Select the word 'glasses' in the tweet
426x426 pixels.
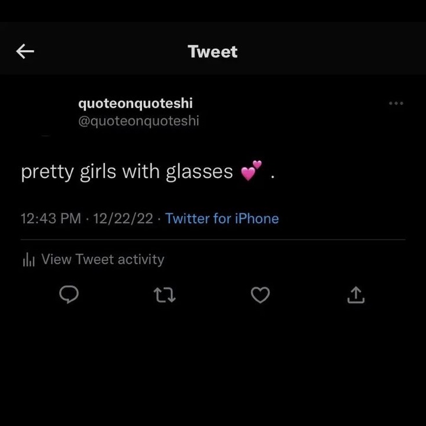pyautogui.click(x=199, y=172)
